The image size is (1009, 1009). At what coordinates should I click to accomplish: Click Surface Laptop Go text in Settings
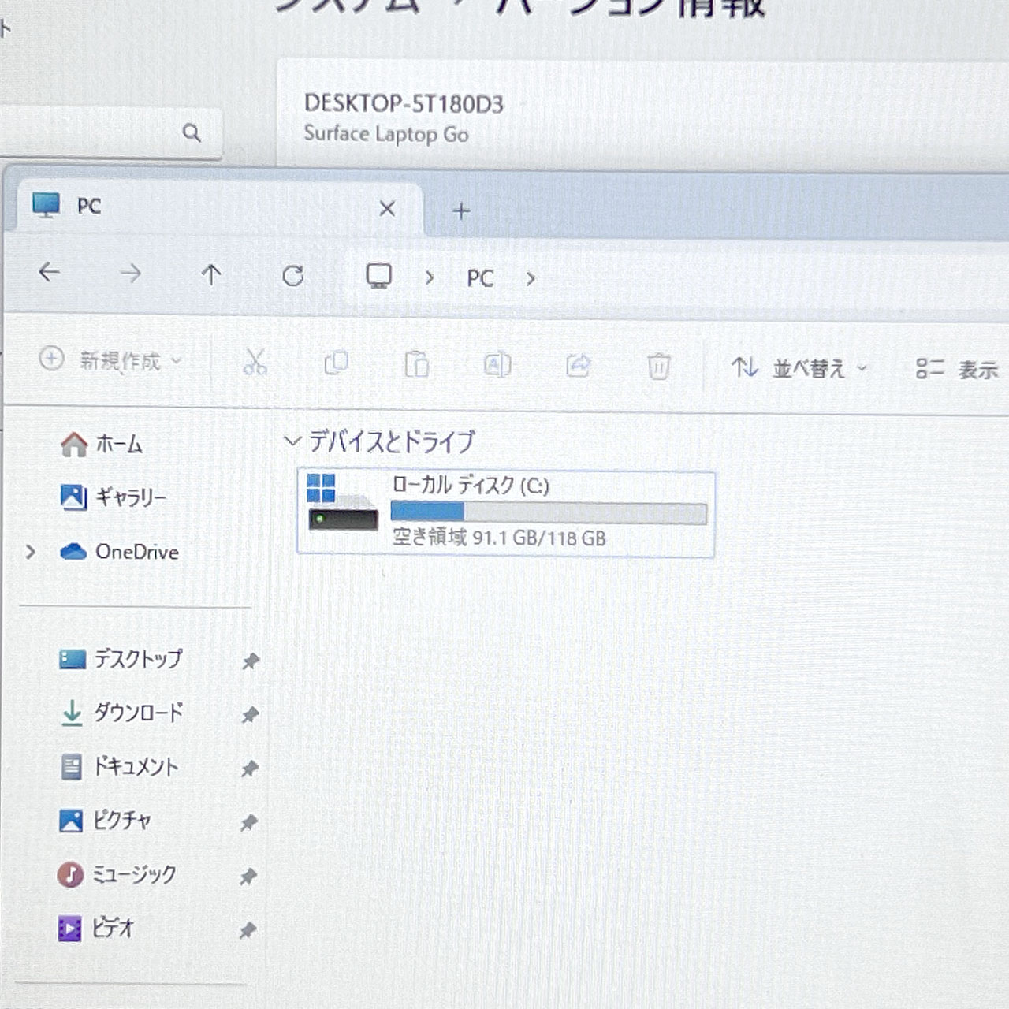click(386, 134)
